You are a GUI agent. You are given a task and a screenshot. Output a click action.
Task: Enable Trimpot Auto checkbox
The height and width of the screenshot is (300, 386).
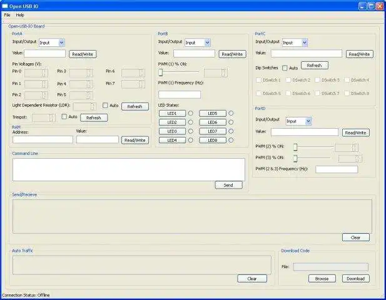pyautogui.click(x=64, y=116)
